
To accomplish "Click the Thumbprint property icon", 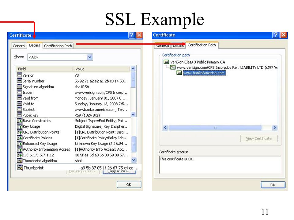I will tap(20, 167).
